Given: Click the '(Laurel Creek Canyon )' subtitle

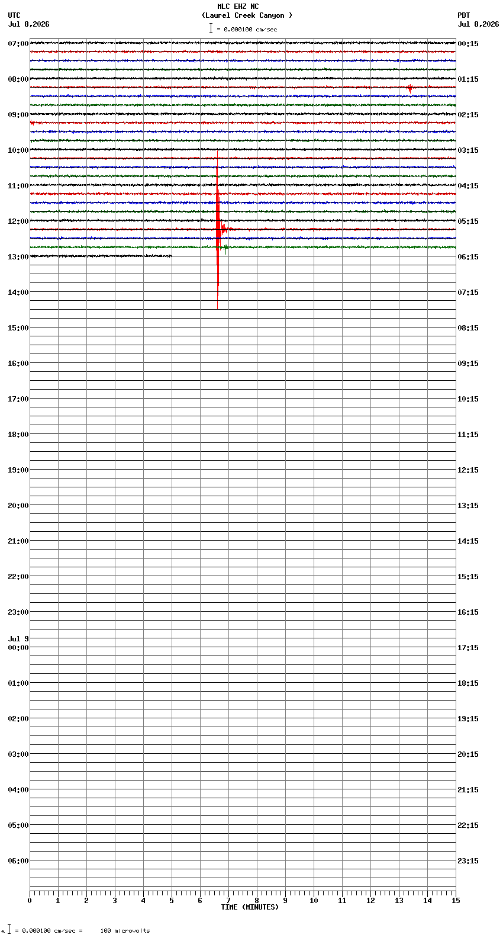Looking at the screenshot, I should coord(247,15).
